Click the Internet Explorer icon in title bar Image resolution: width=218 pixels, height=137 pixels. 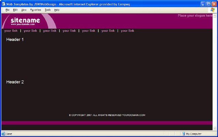[3, 4]
